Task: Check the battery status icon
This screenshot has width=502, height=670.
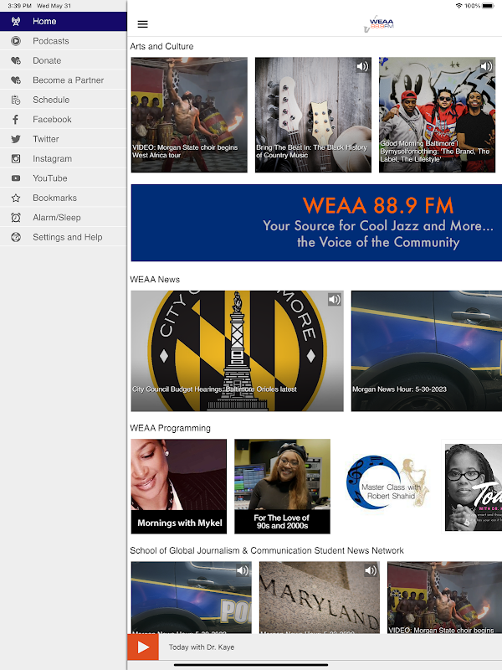Action: (488, 6)
